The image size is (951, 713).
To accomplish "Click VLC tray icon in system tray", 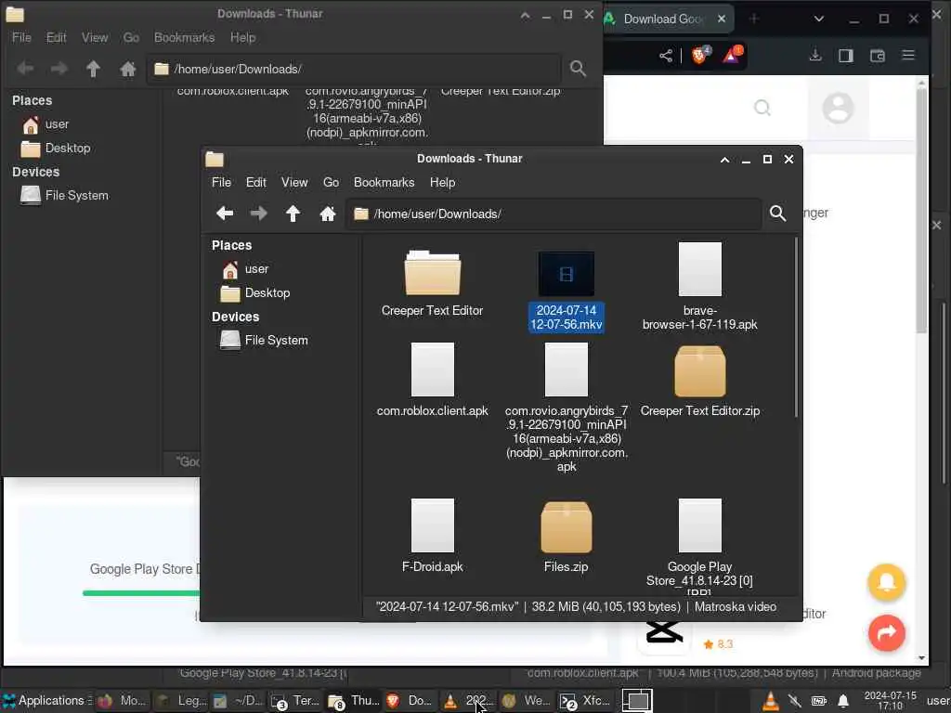I will 770,701.
